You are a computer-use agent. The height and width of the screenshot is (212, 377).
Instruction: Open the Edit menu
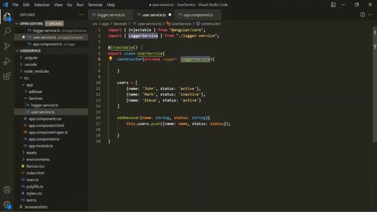tap(26, 5)
